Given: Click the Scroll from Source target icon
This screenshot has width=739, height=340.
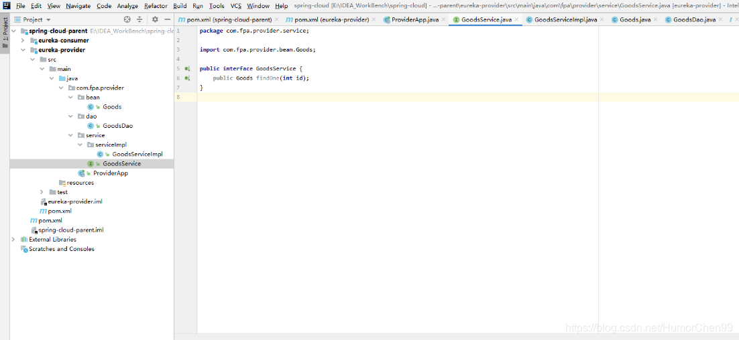Looking at the screenshot, I should [127, 20].
